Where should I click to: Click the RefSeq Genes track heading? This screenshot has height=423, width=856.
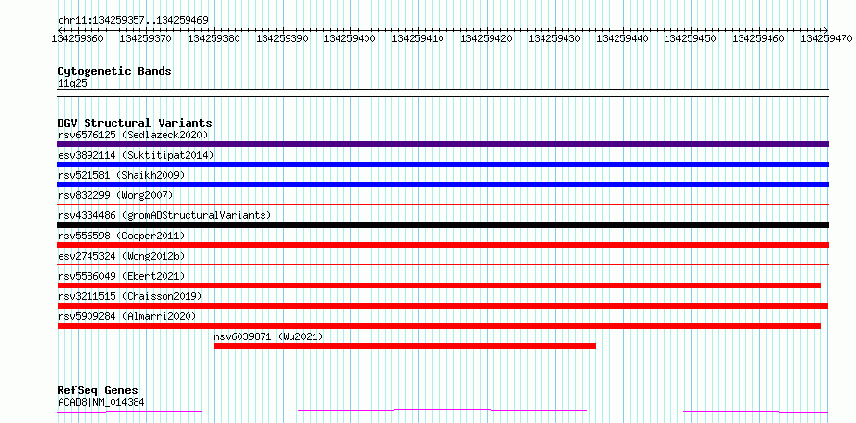click(x=98, y=391)
